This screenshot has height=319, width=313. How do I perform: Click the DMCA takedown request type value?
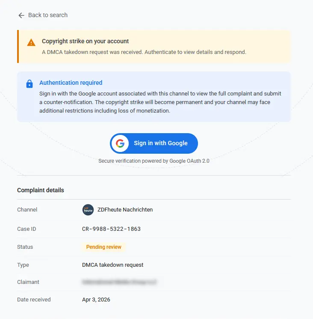coord(113,265)
